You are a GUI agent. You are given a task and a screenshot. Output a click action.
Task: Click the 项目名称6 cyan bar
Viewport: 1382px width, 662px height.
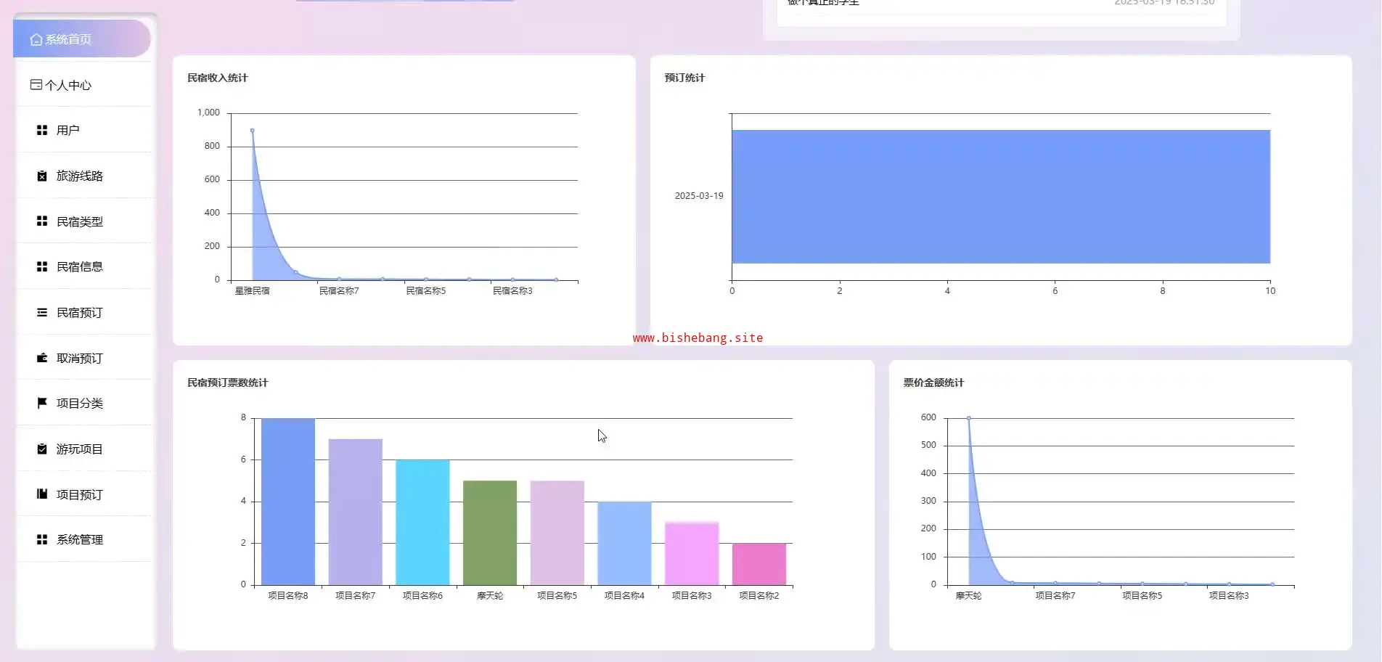point(422,523)
